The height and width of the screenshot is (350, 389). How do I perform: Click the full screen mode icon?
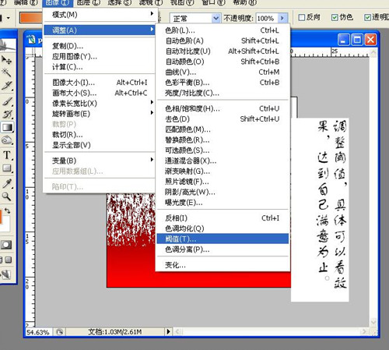pyautogui.click(x=9, y=260)
